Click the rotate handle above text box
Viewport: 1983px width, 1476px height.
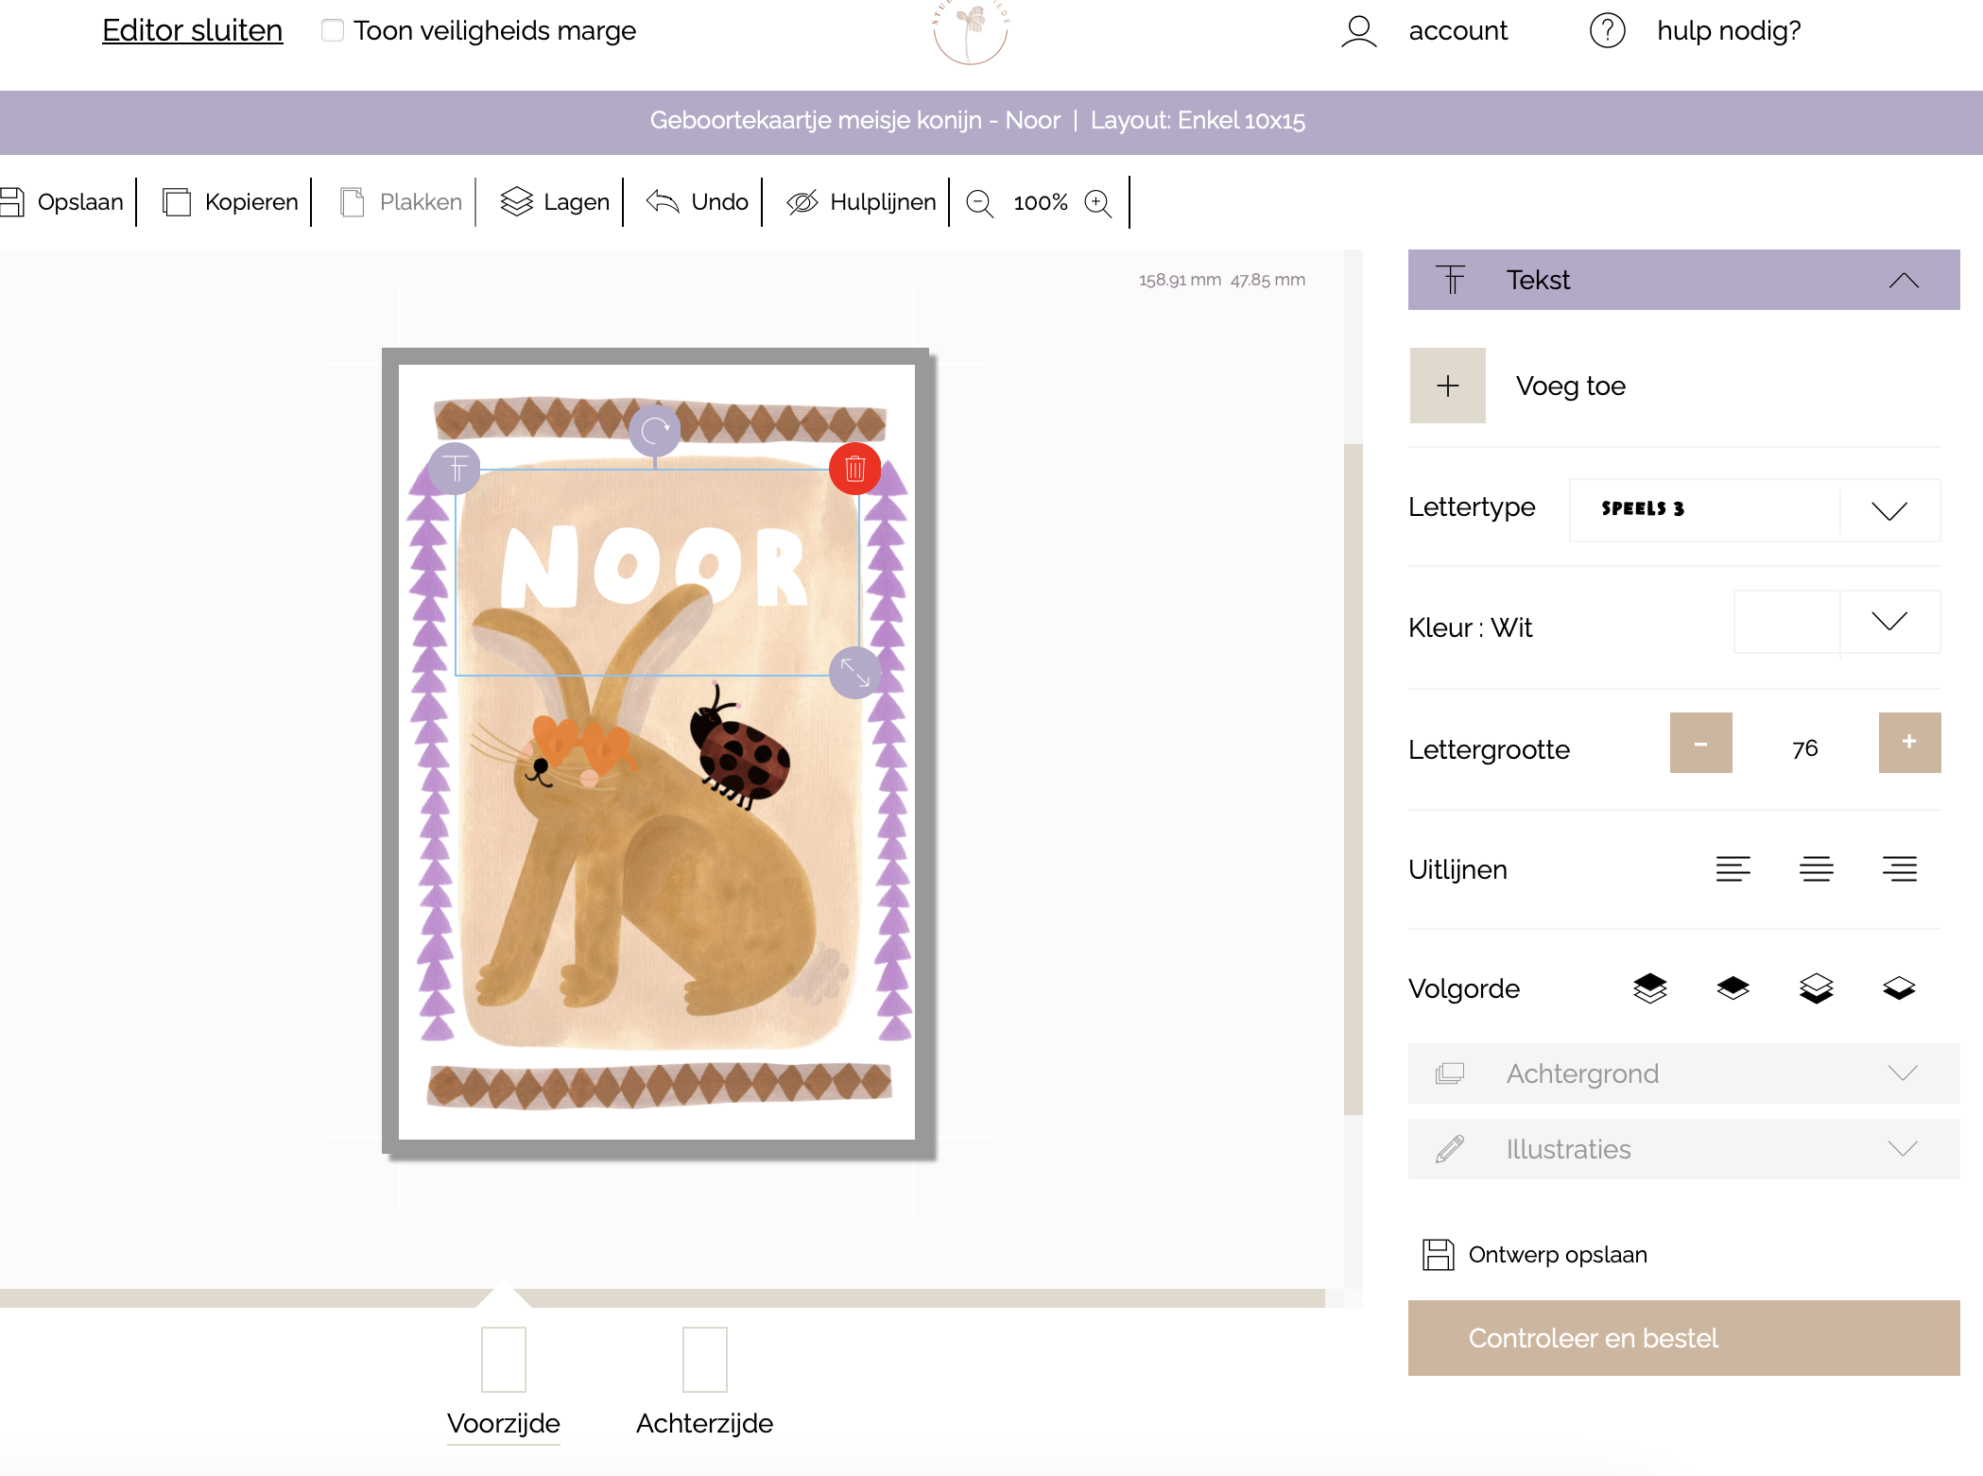(654, 431)
